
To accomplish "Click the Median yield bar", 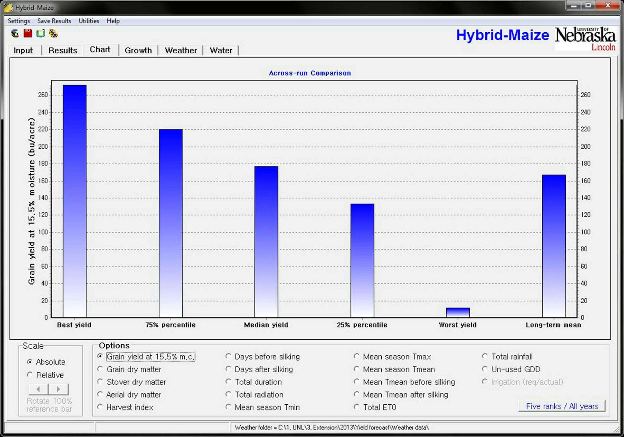I will [266, 242].
